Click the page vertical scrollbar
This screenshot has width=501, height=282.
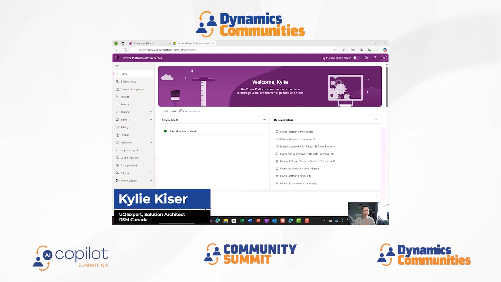click(x=387, y=86)
